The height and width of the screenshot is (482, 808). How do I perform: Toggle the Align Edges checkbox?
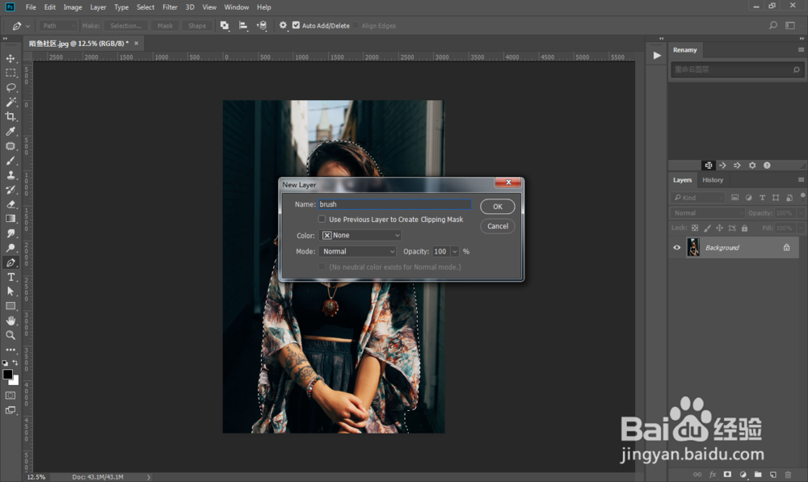(356, 25)
